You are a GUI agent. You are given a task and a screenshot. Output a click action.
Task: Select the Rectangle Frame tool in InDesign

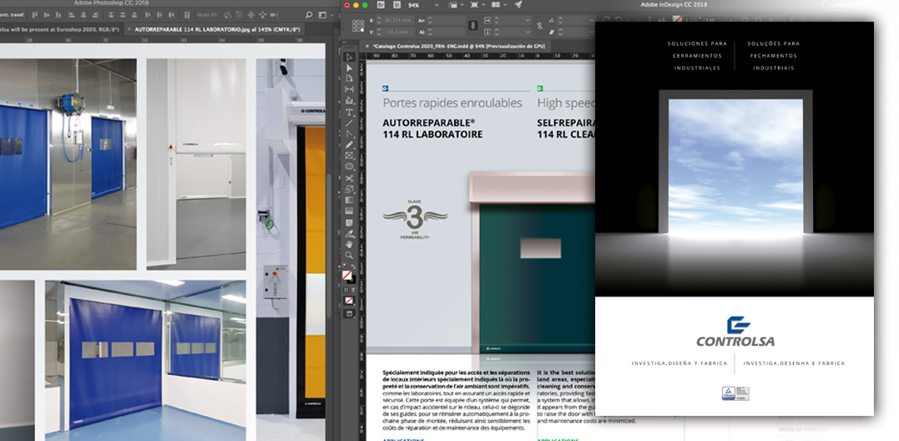[349, 155]
